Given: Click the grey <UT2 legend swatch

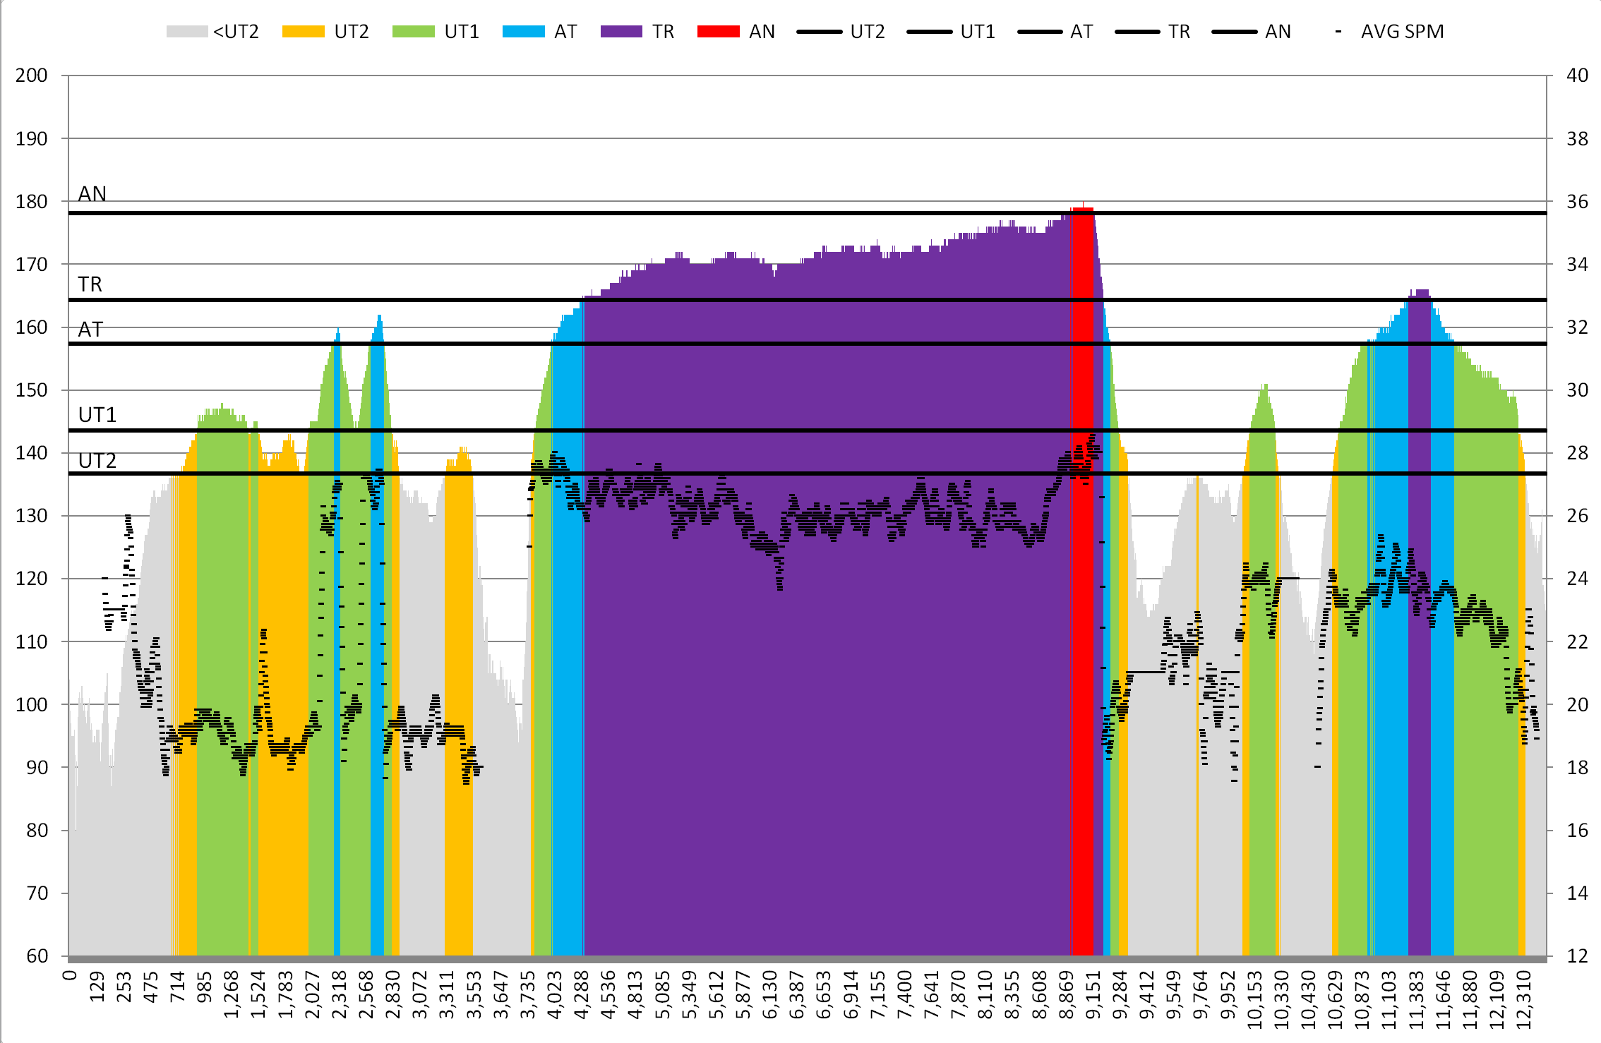Looking at the screenshot, I should coord(187,32).
